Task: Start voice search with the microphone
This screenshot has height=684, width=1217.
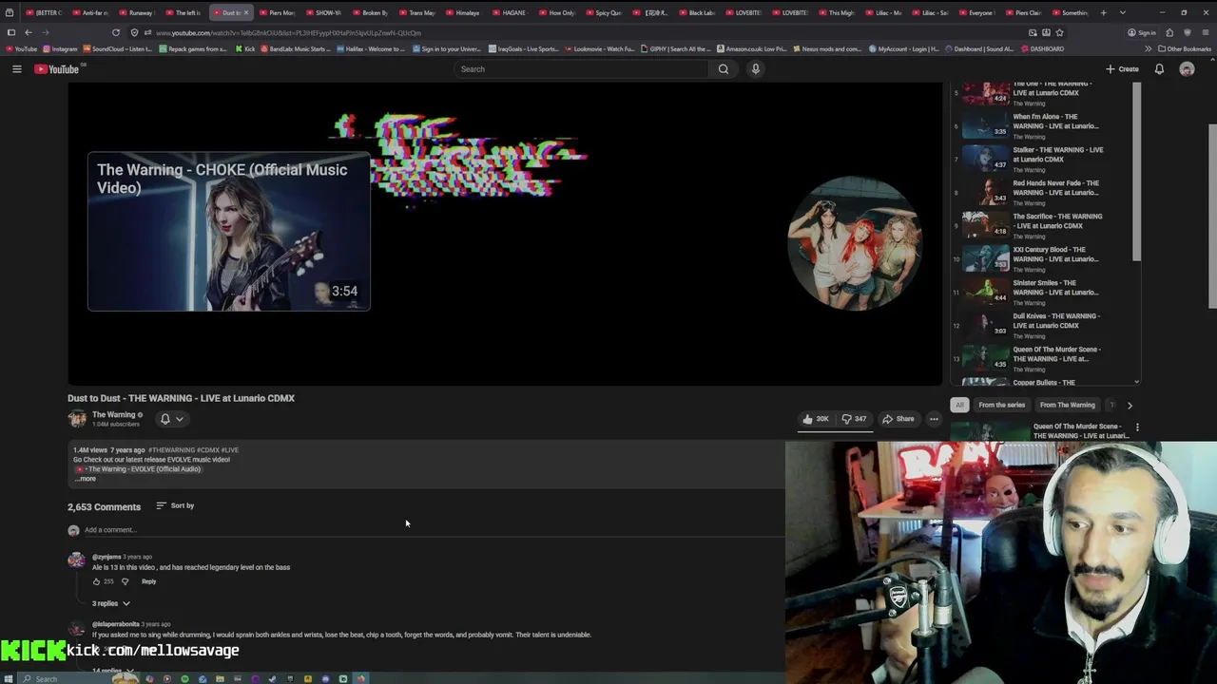Action: click(x=756, y=69)
